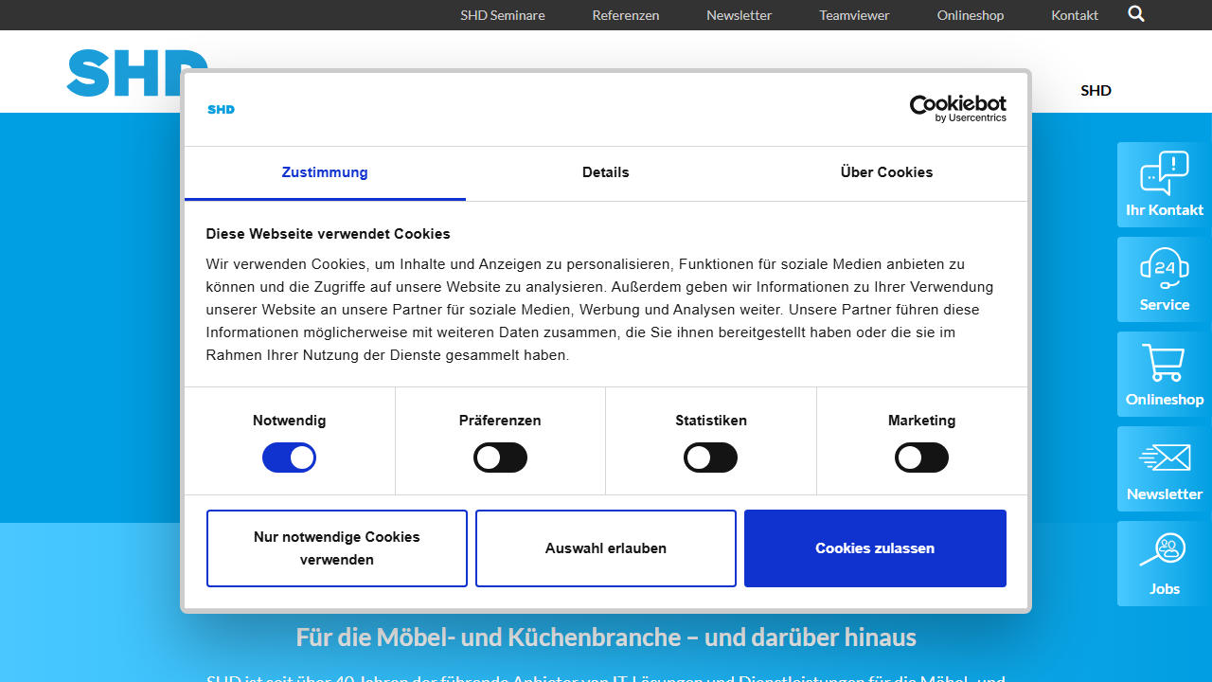Click the Cookies zulassen button
The width and height of the screenshot is (1212, 682).
[875, 548]
